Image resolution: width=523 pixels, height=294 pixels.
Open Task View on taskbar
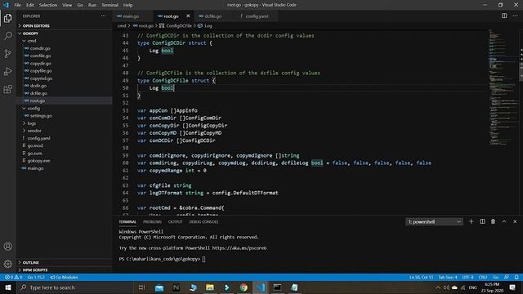point(141,287)
